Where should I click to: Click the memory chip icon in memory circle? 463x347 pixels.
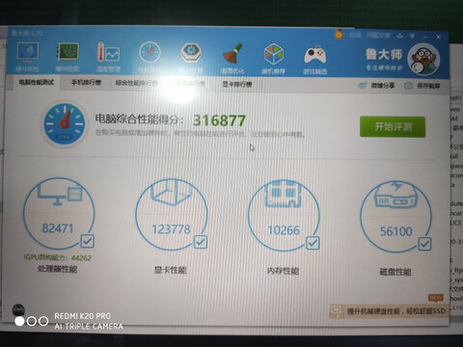coord(283,194)
